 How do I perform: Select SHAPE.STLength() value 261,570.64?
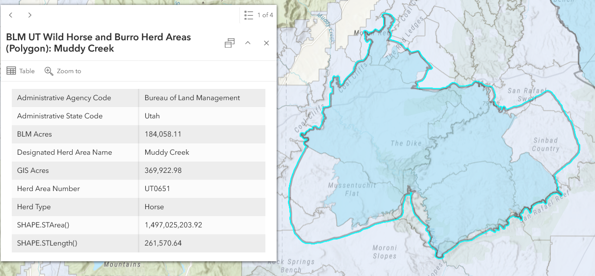pos(163,243)
